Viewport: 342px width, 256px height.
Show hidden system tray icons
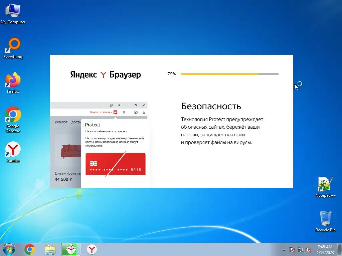(x=284, y=250)
